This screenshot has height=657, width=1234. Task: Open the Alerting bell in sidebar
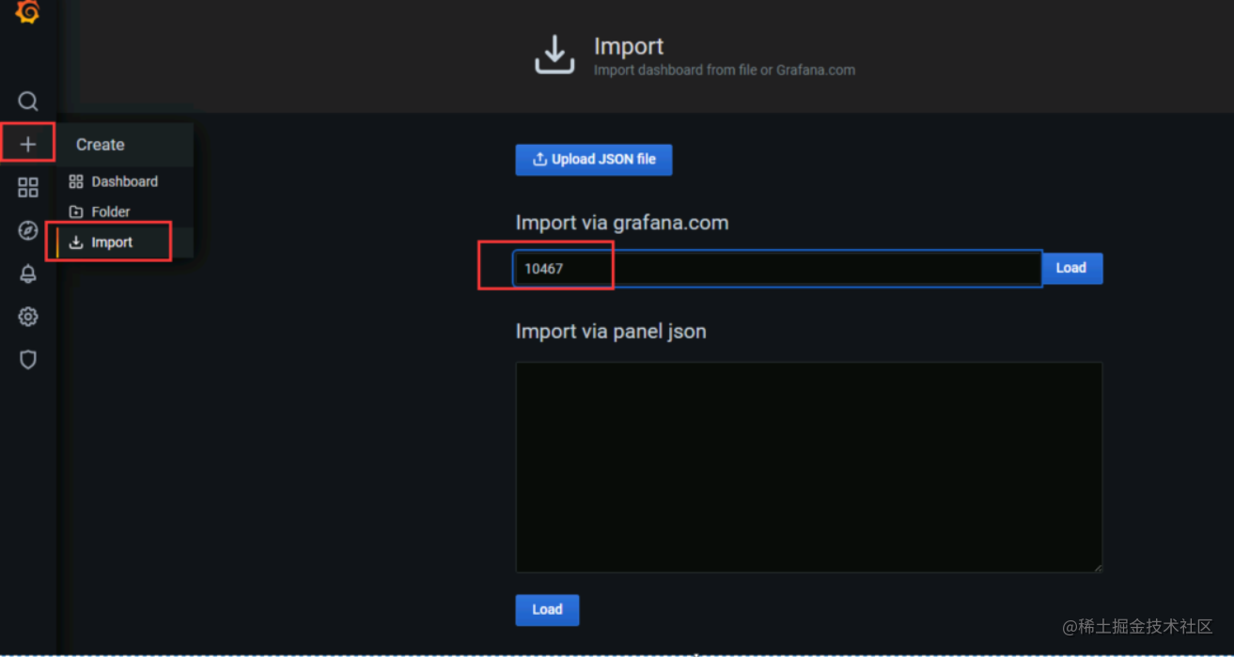pos(27,274)
